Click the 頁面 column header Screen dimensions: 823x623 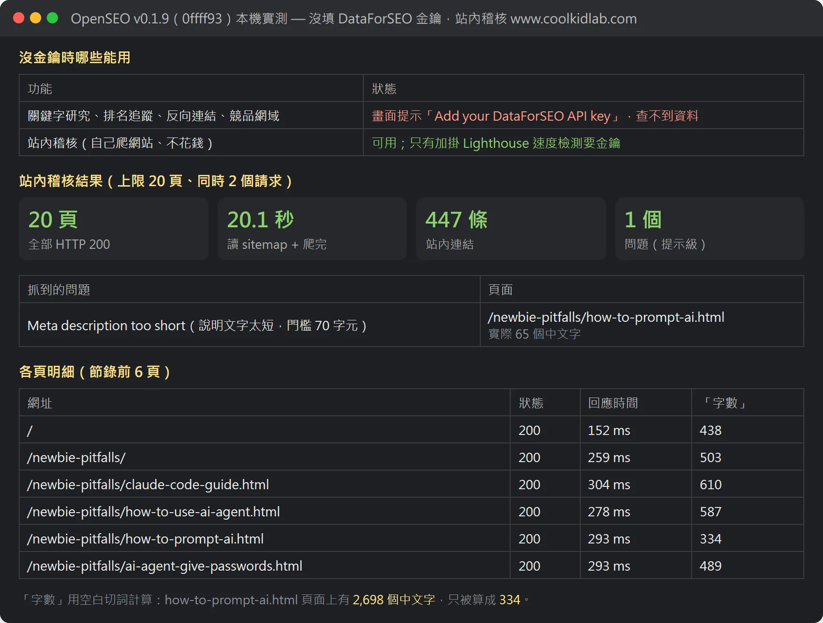642,290
